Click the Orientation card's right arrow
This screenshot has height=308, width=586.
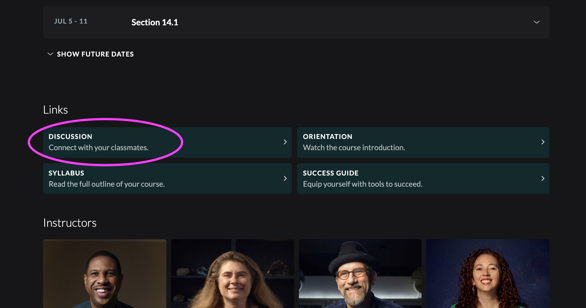pos(543,142)
